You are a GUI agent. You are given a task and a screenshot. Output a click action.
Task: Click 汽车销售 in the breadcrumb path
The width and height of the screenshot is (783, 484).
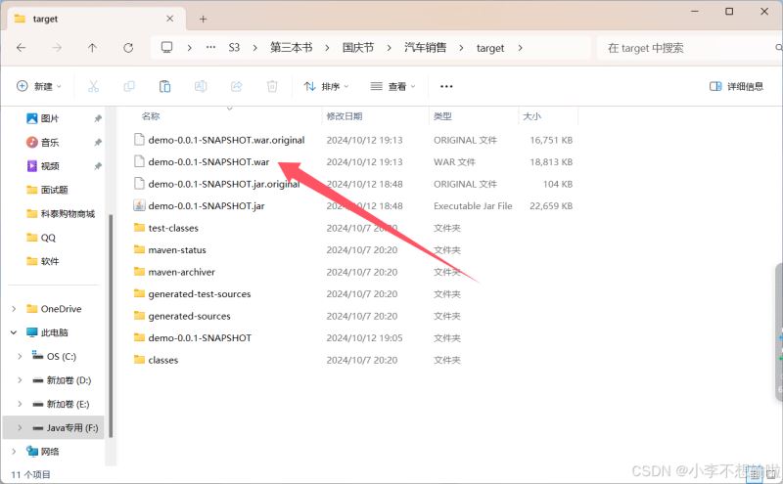click(x=425, y=47)
